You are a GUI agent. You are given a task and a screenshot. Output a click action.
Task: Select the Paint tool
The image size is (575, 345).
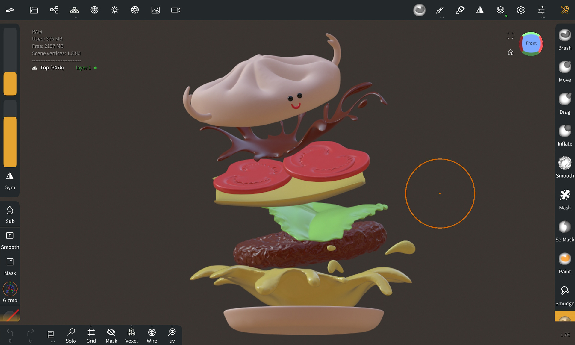(565, 263)
